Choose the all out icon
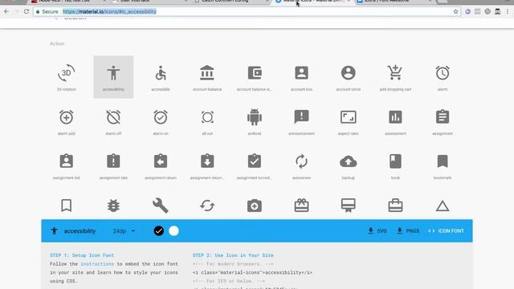 [207, 117]
